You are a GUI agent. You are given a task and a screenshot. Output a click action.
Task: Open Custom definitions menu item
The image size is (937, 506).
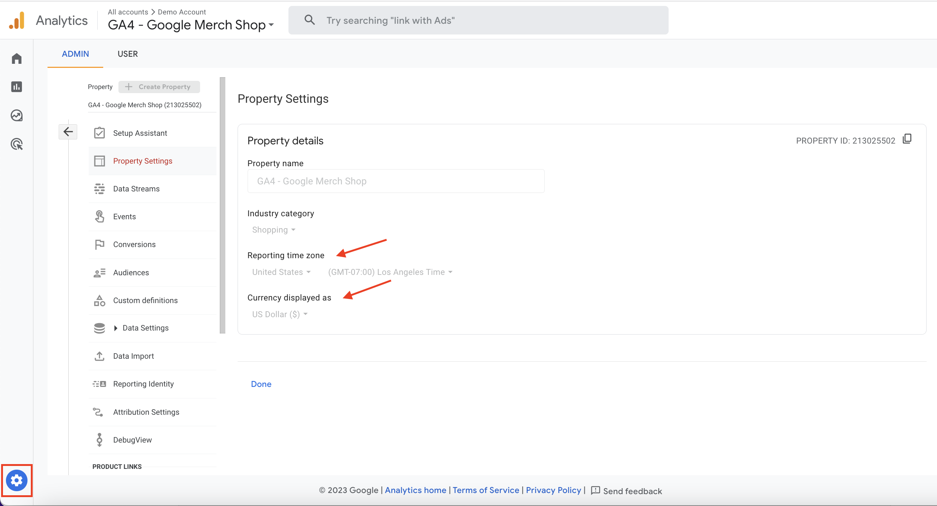pos(153,300)
